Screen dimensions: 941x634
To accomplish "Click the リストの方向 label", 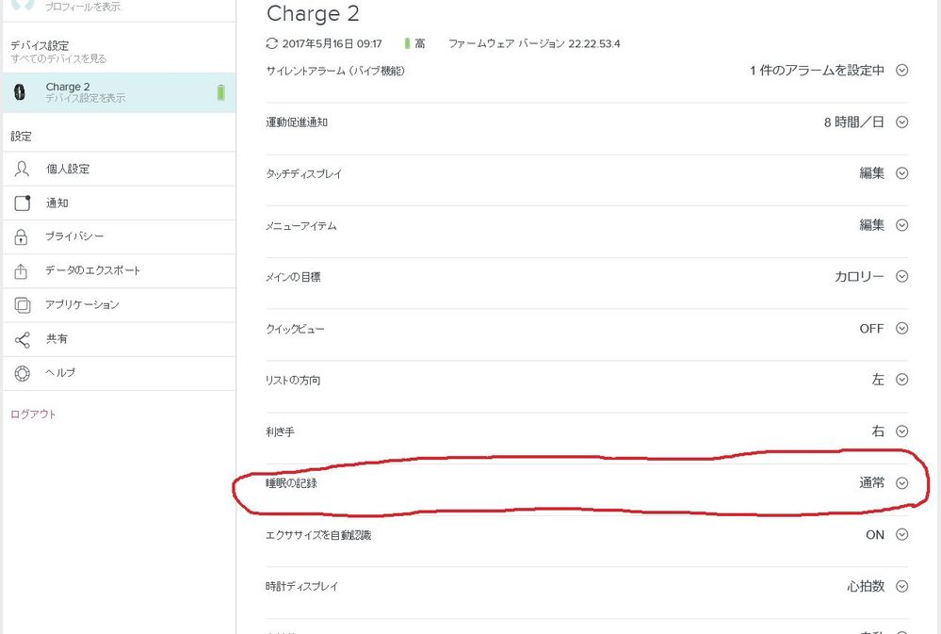I will (293, 380).
